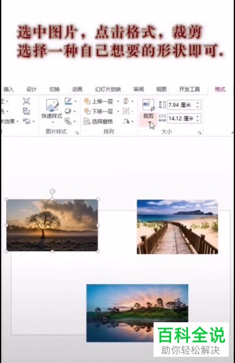This screenshot has height=363, width=235.
Task: Select the 格式 picture format tab
Action: pyautogui.click(x=220, y=89)
